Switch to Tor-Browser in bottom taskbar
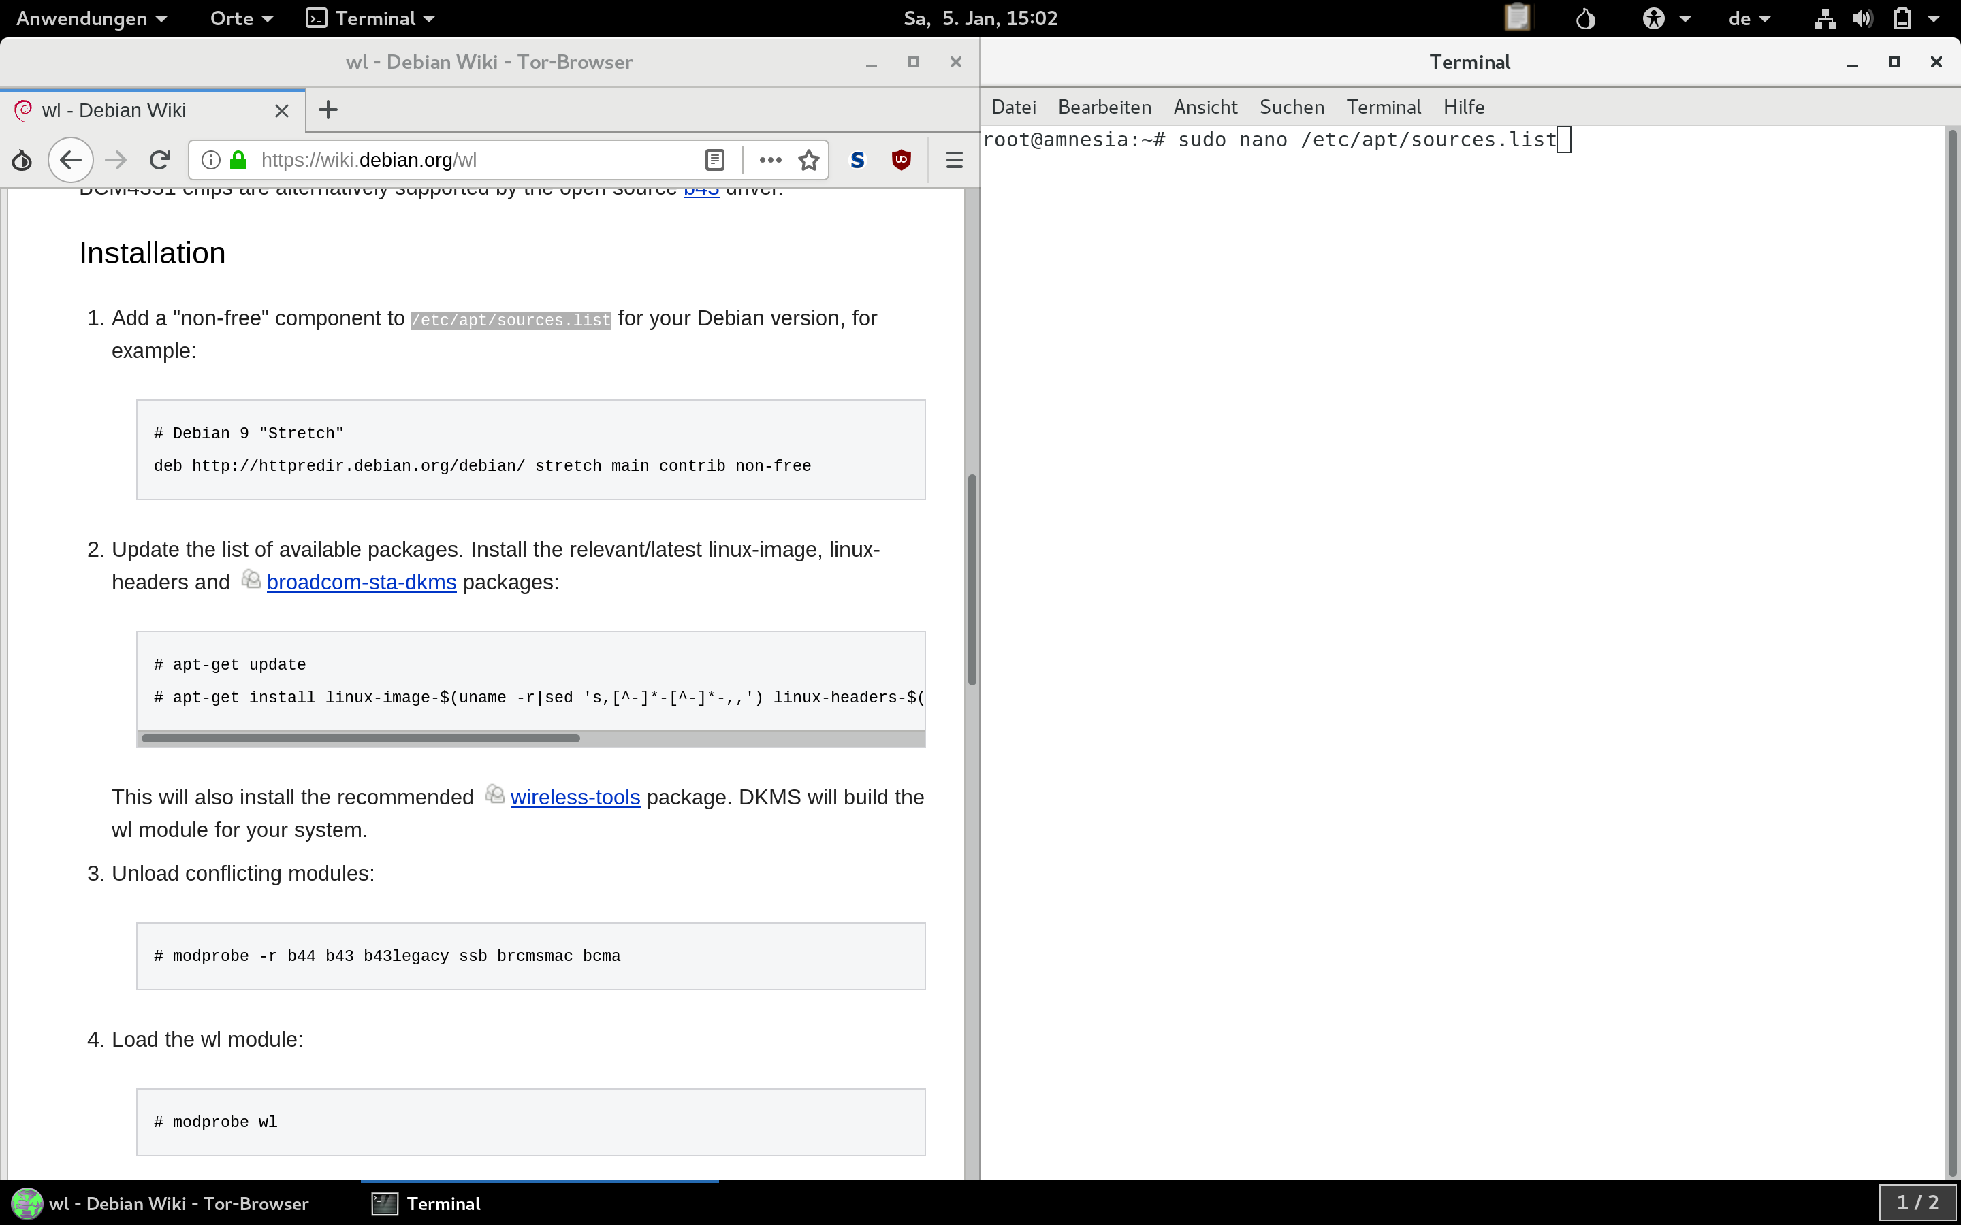Screen dimensions: 1961x1225 click(162, 1203)
